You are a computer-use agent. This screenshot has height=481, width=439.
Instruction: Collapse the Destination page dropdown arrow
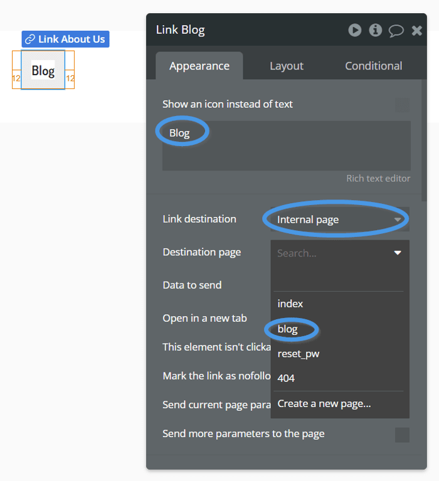tap(398, 253)
